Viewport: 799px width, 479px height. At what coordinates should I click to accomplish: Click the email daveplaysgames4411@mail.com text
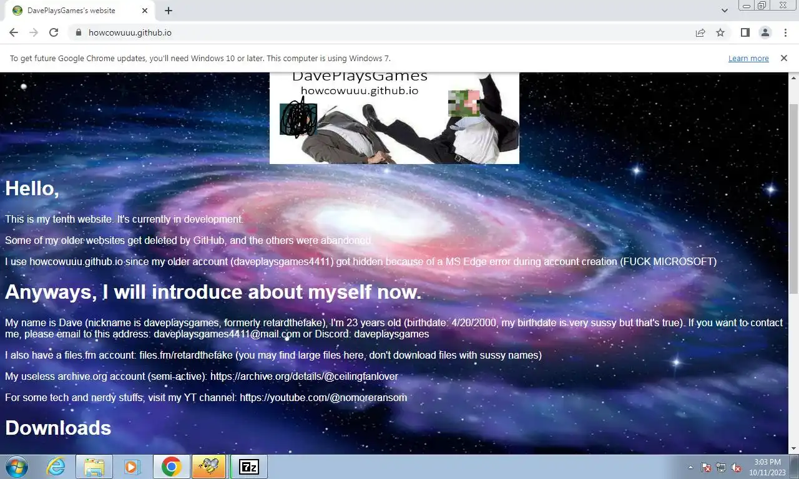(x=227, y=334)
